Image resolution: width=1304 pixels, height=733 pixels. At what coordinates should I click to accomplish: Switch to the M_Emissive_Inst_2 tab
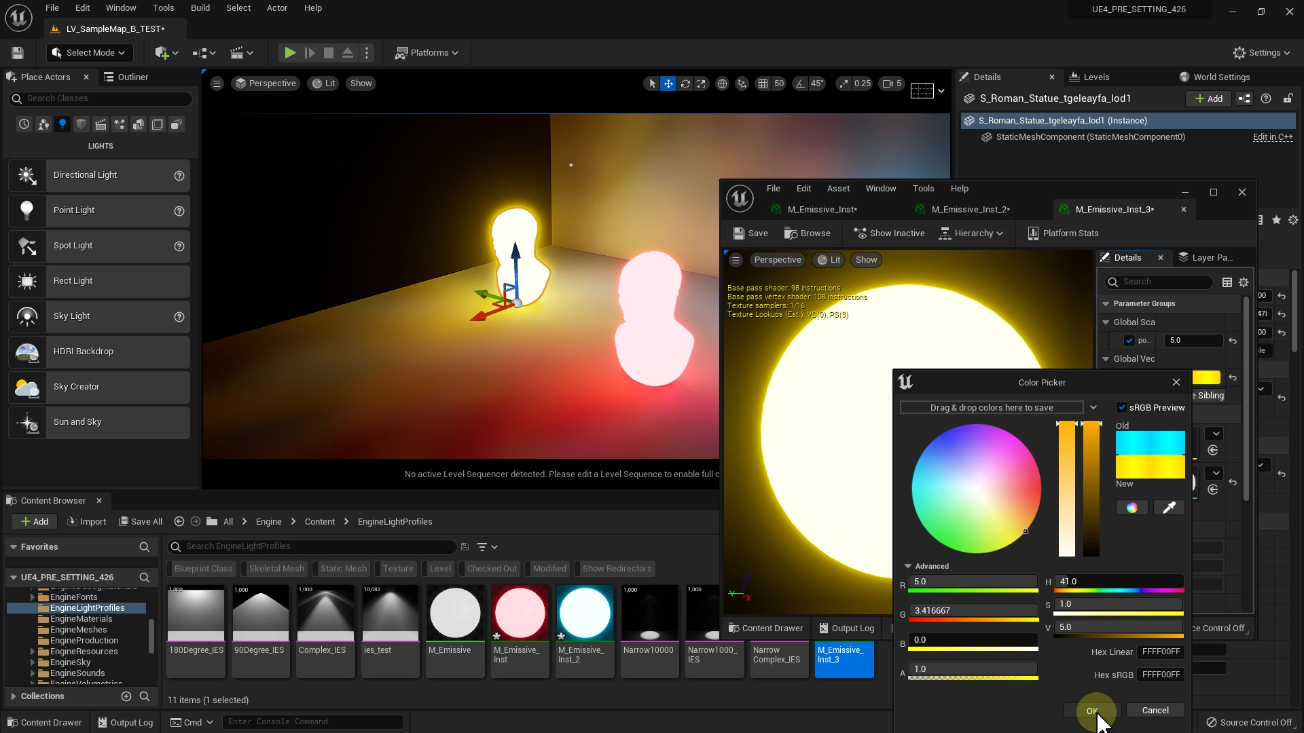(969, 209)
